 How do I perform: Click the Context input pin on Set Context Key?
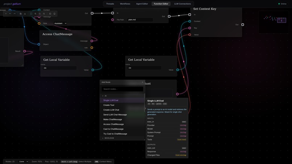tap(189, 21)
